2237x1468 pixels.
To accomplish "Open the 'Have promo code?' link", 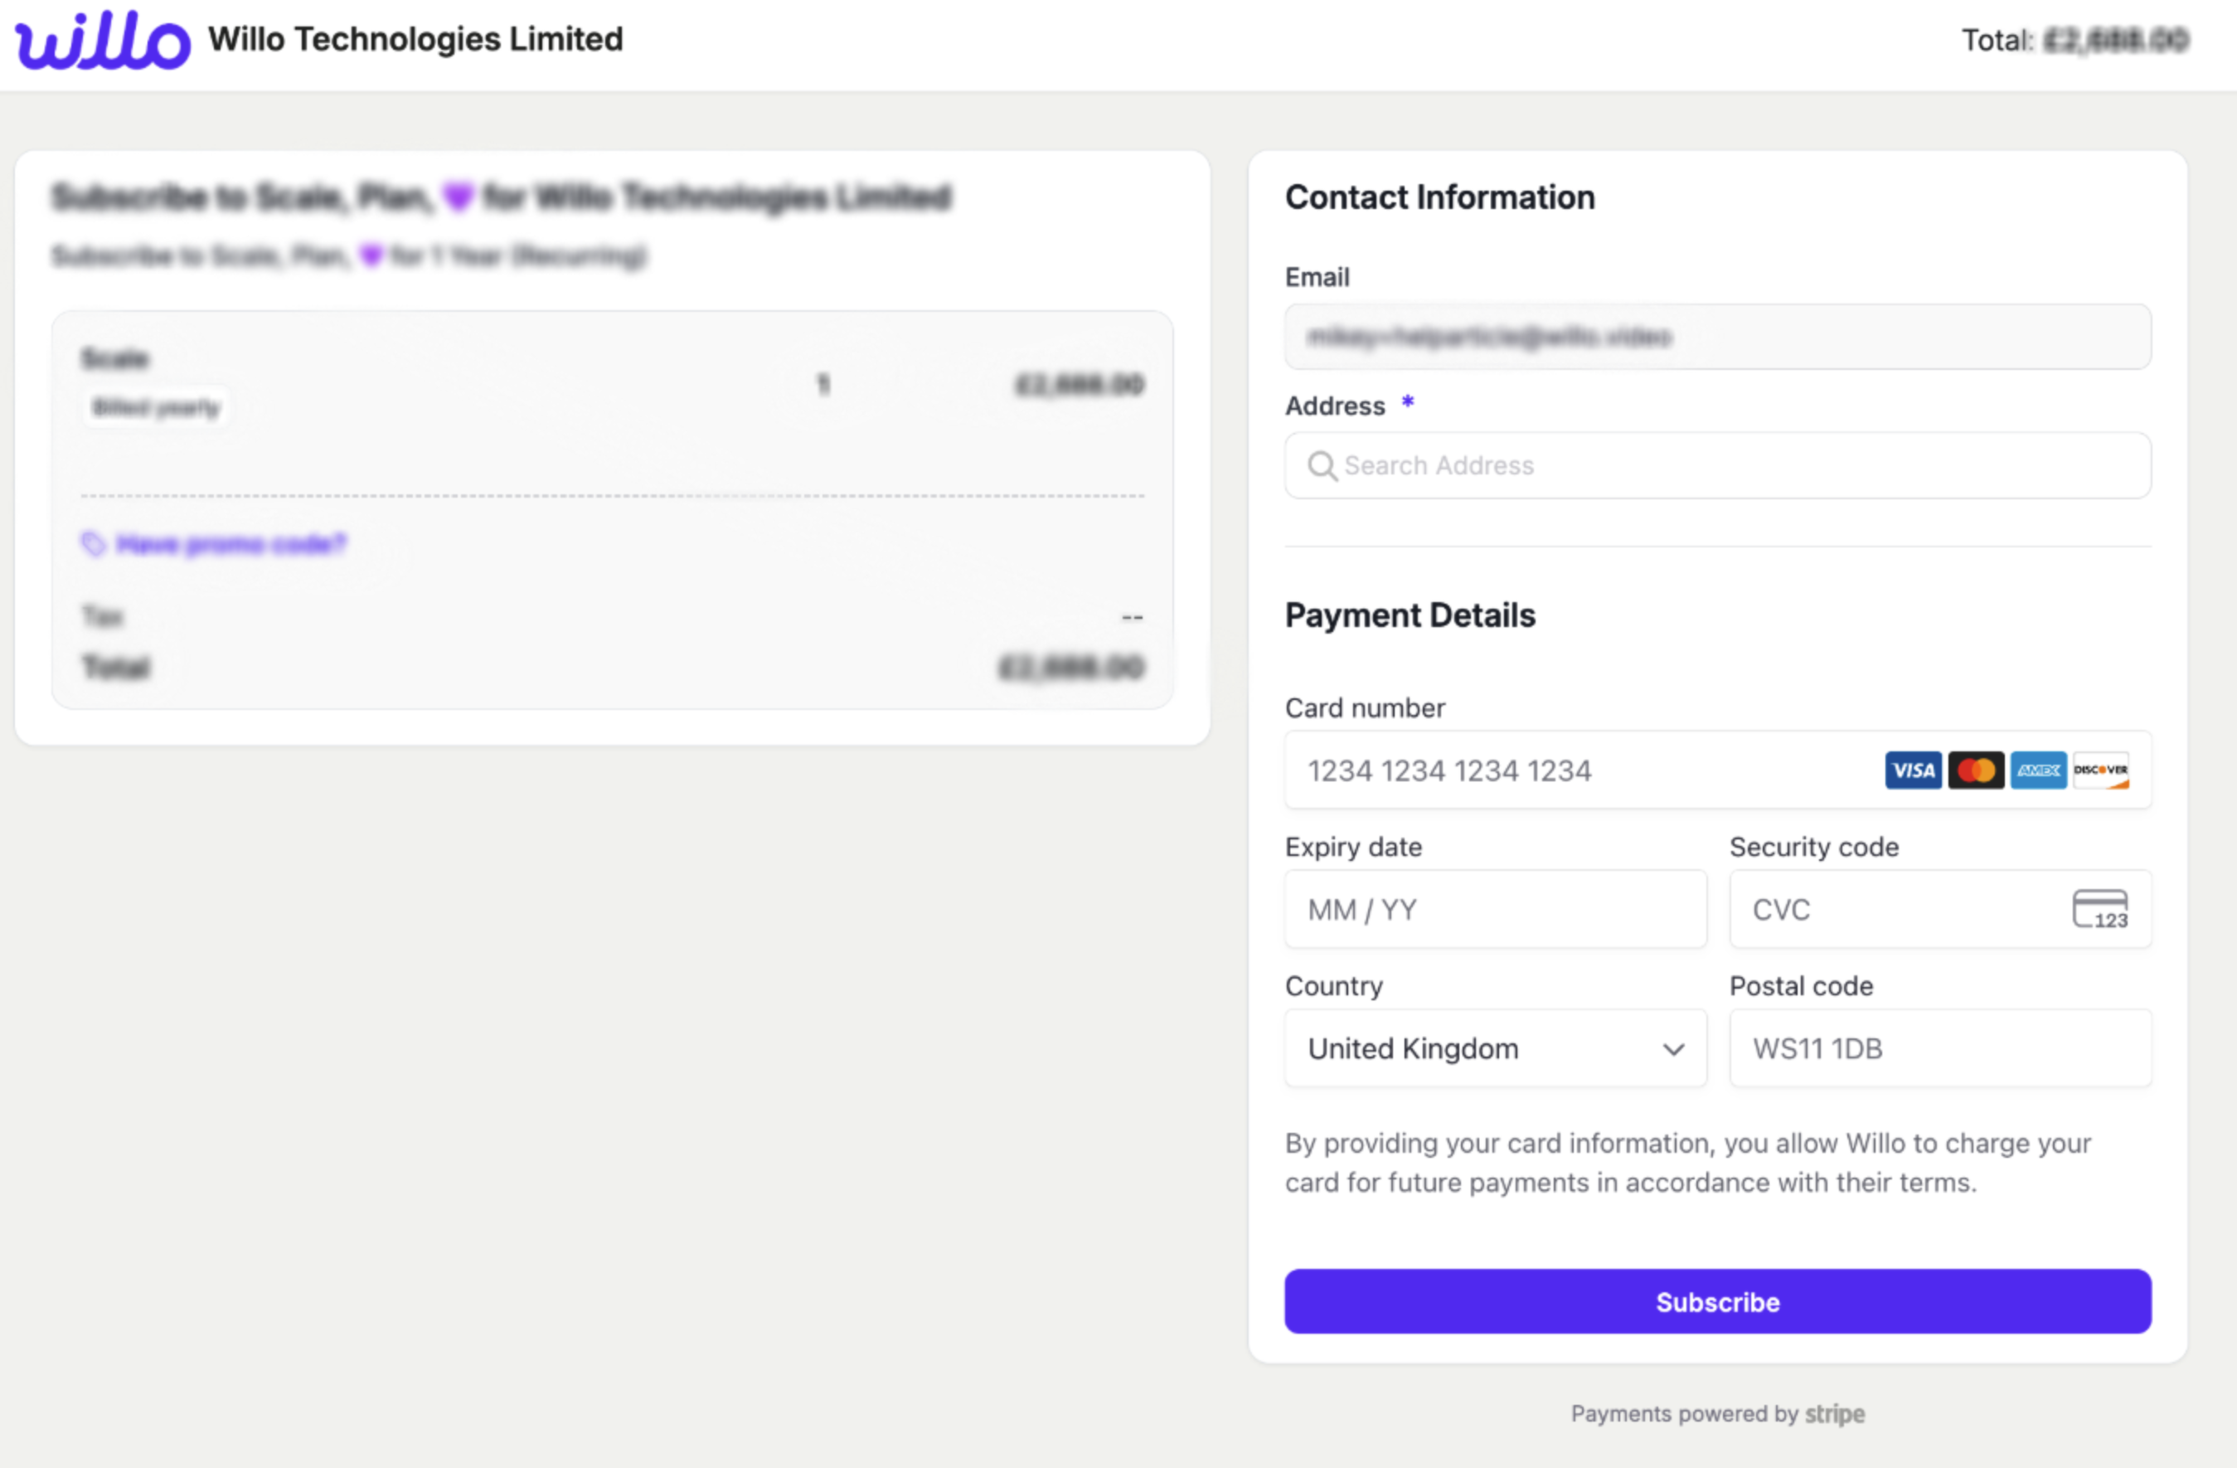I will point(231,543).
